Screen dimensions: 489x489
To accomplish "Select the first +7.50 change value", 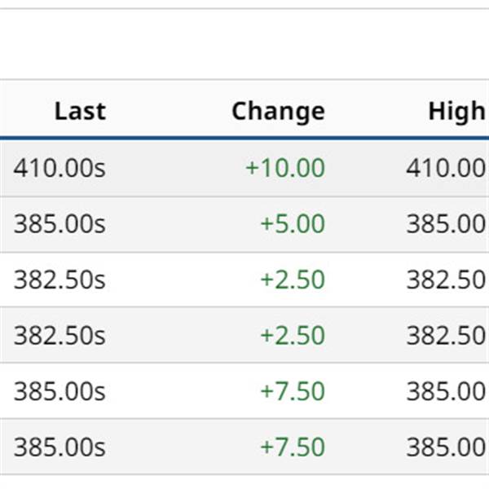I will point(292,391).
